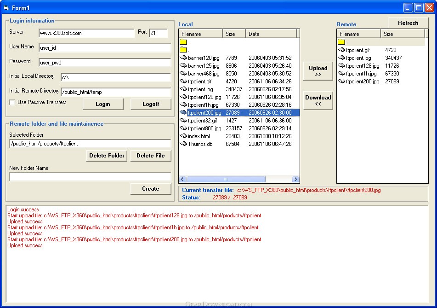
Task: Select ftpclient1h.jpg name in Remote list
Action: click(x=361, y=74)
